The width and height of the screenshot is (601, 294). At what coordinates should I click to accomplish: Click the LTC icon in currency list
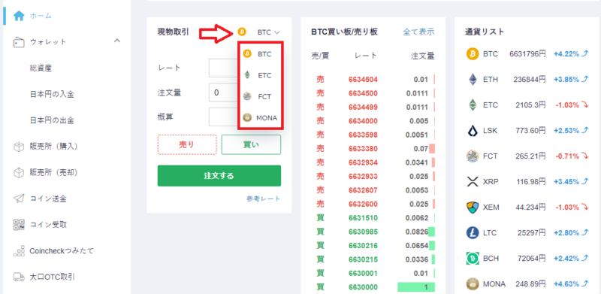click(x=473, y=232)
